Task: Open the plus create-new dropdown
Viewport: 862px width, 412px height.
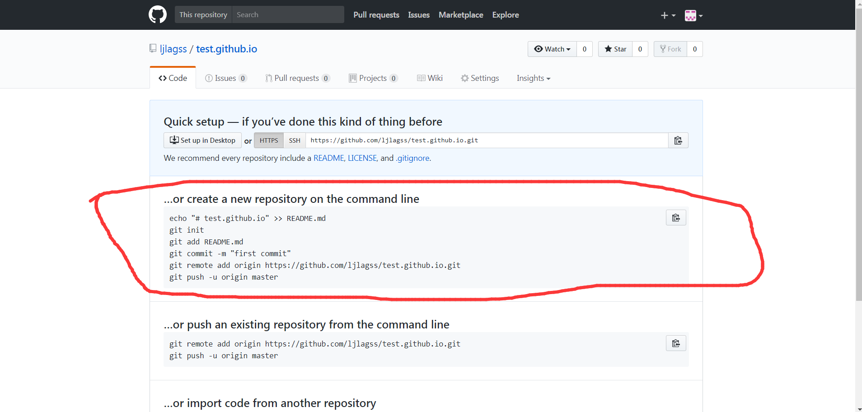Action: click(x=668, y=15)
